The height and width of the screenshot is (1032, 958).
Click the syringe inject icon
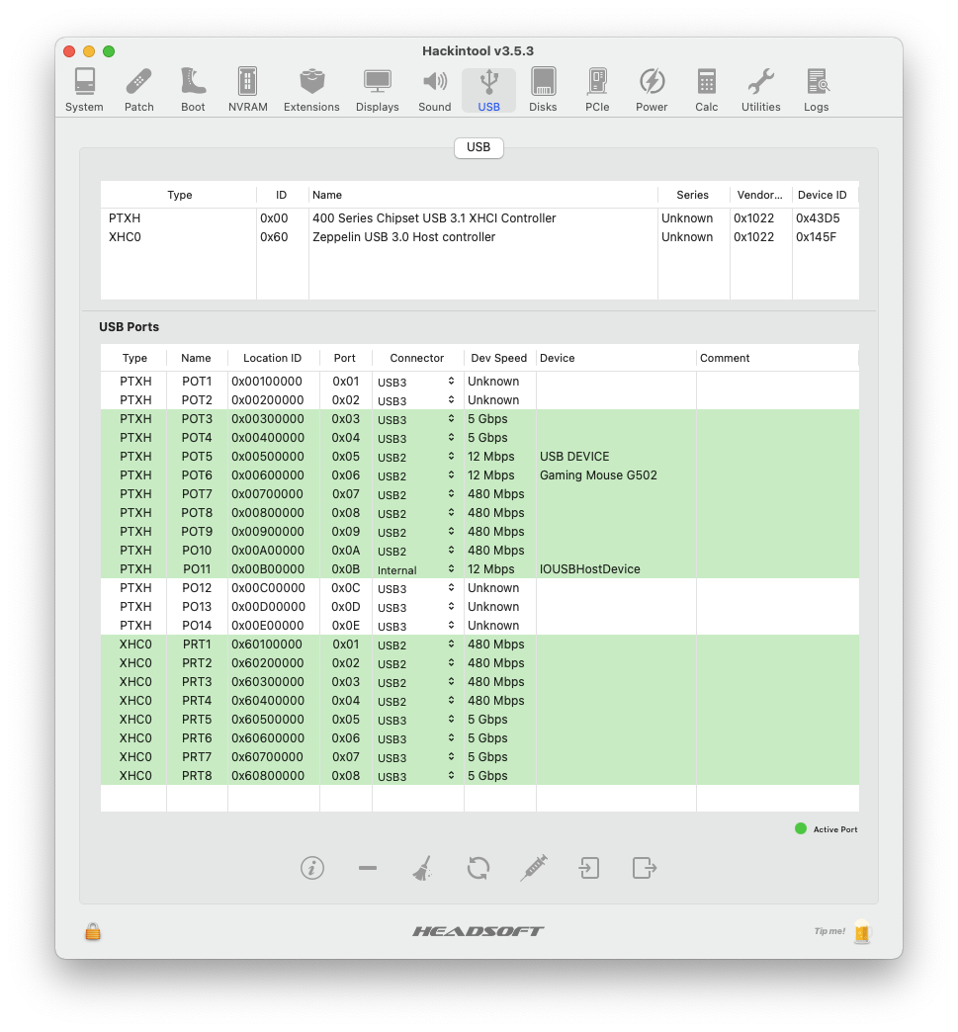pos(534,868)
